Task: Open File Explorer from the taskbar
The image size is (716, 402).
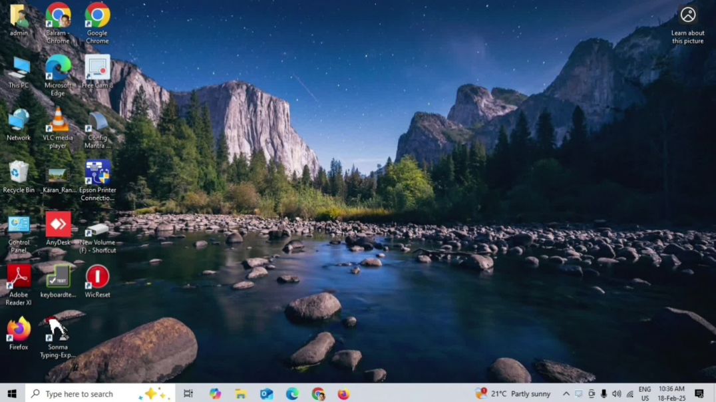Action: coord(241,393)
